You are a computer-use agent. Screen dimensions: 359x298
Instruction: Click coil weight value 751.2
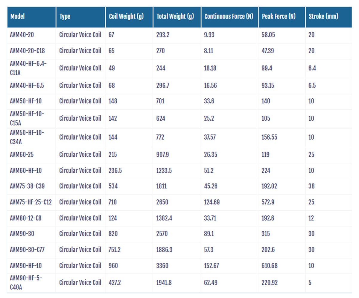click(114, 250)
